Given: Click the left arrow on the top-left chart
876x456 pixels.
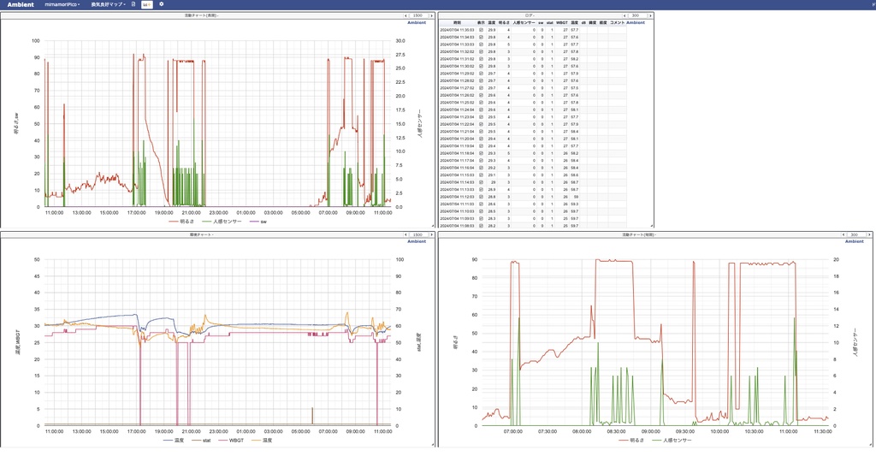Looking at the screenshot, I should [x=406, y=15].
